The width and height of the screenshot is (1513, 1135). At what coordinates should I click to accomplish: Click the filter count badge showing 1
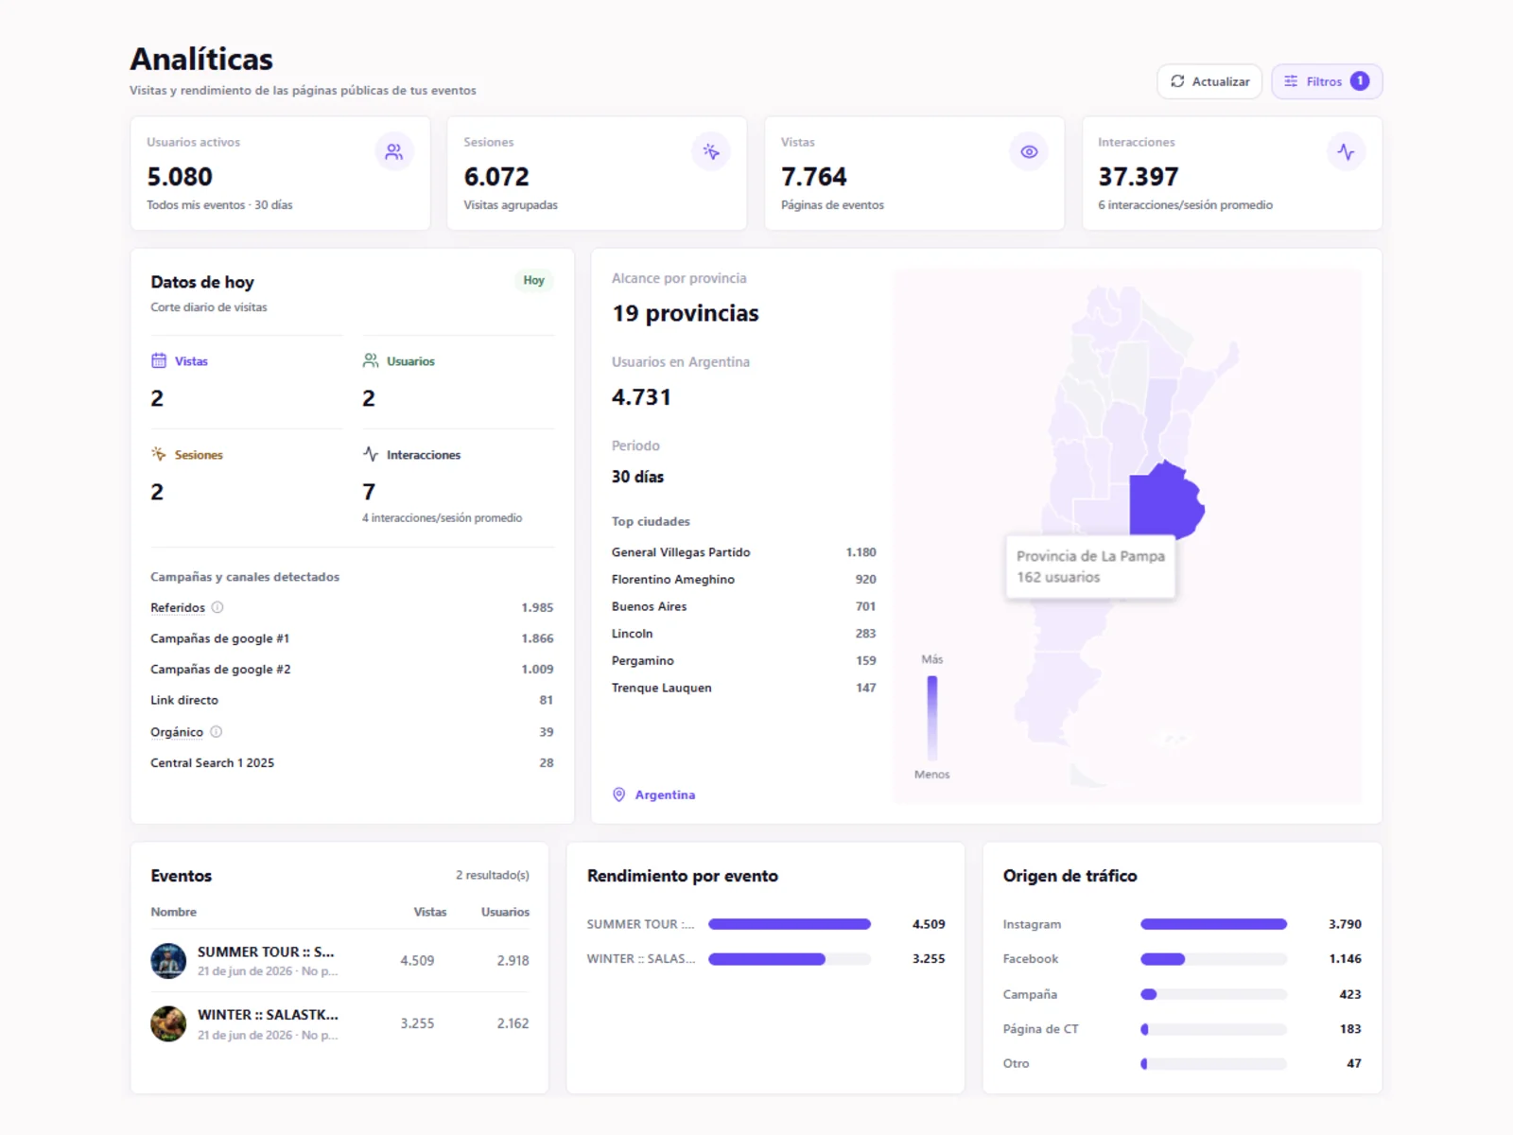click(x=1360, y=81)
